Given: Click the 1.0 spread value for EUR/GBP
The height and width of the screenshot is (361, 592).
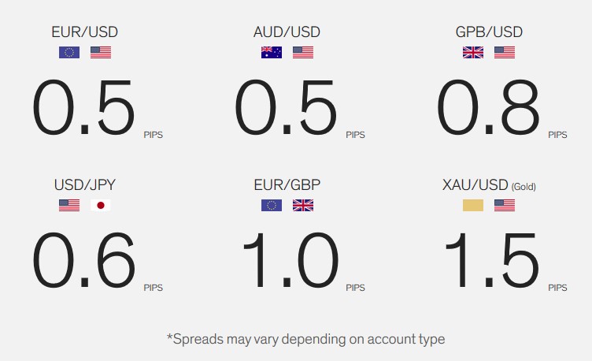Looking at the screenshot, I should pos(290,260).
